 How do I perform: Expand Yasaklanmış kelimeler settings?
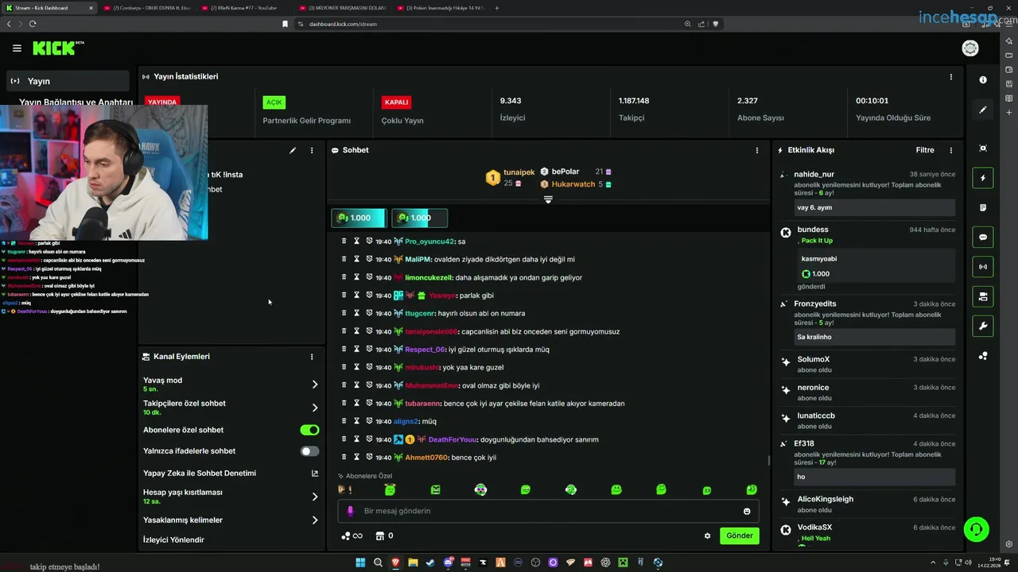point(315,520)
